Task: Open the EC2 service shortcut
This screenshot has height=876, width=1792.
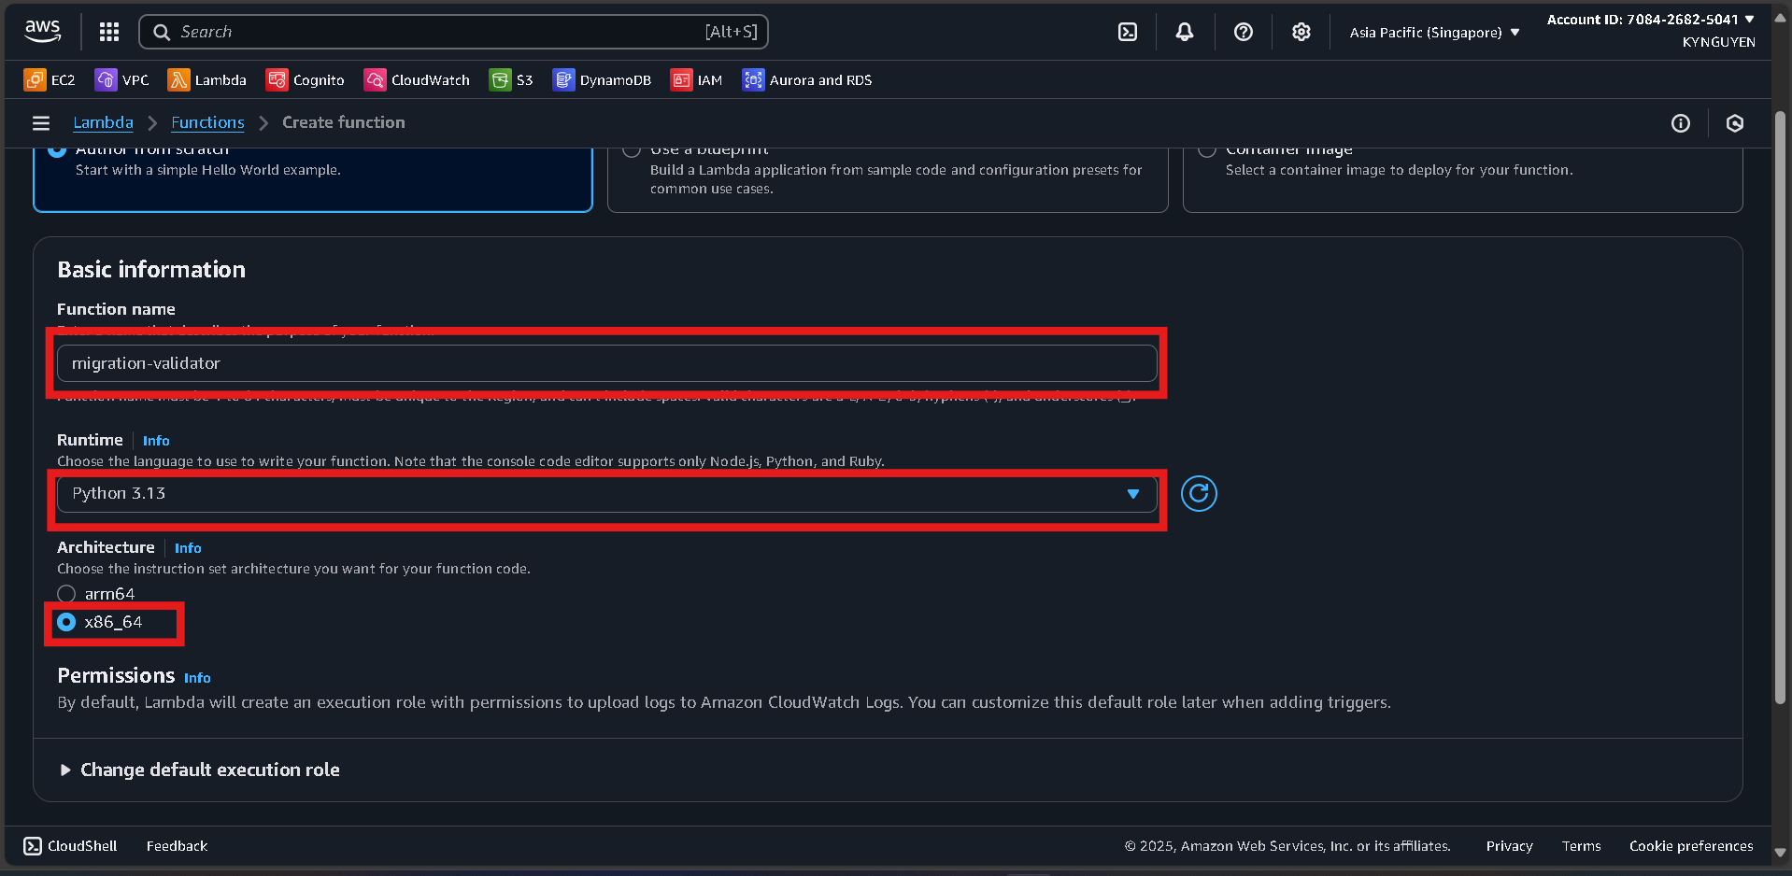Action: pyautogui.click(x=49, y=79)
